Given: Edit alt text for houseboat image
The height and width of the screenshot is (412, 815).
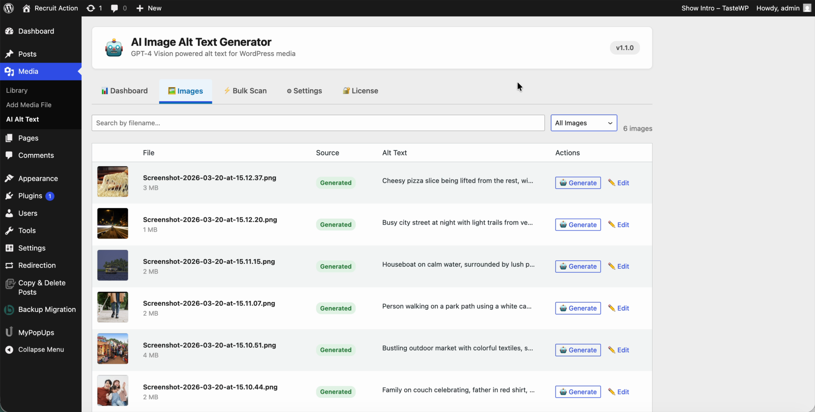Looking at the screenshot, I should 619,267.
